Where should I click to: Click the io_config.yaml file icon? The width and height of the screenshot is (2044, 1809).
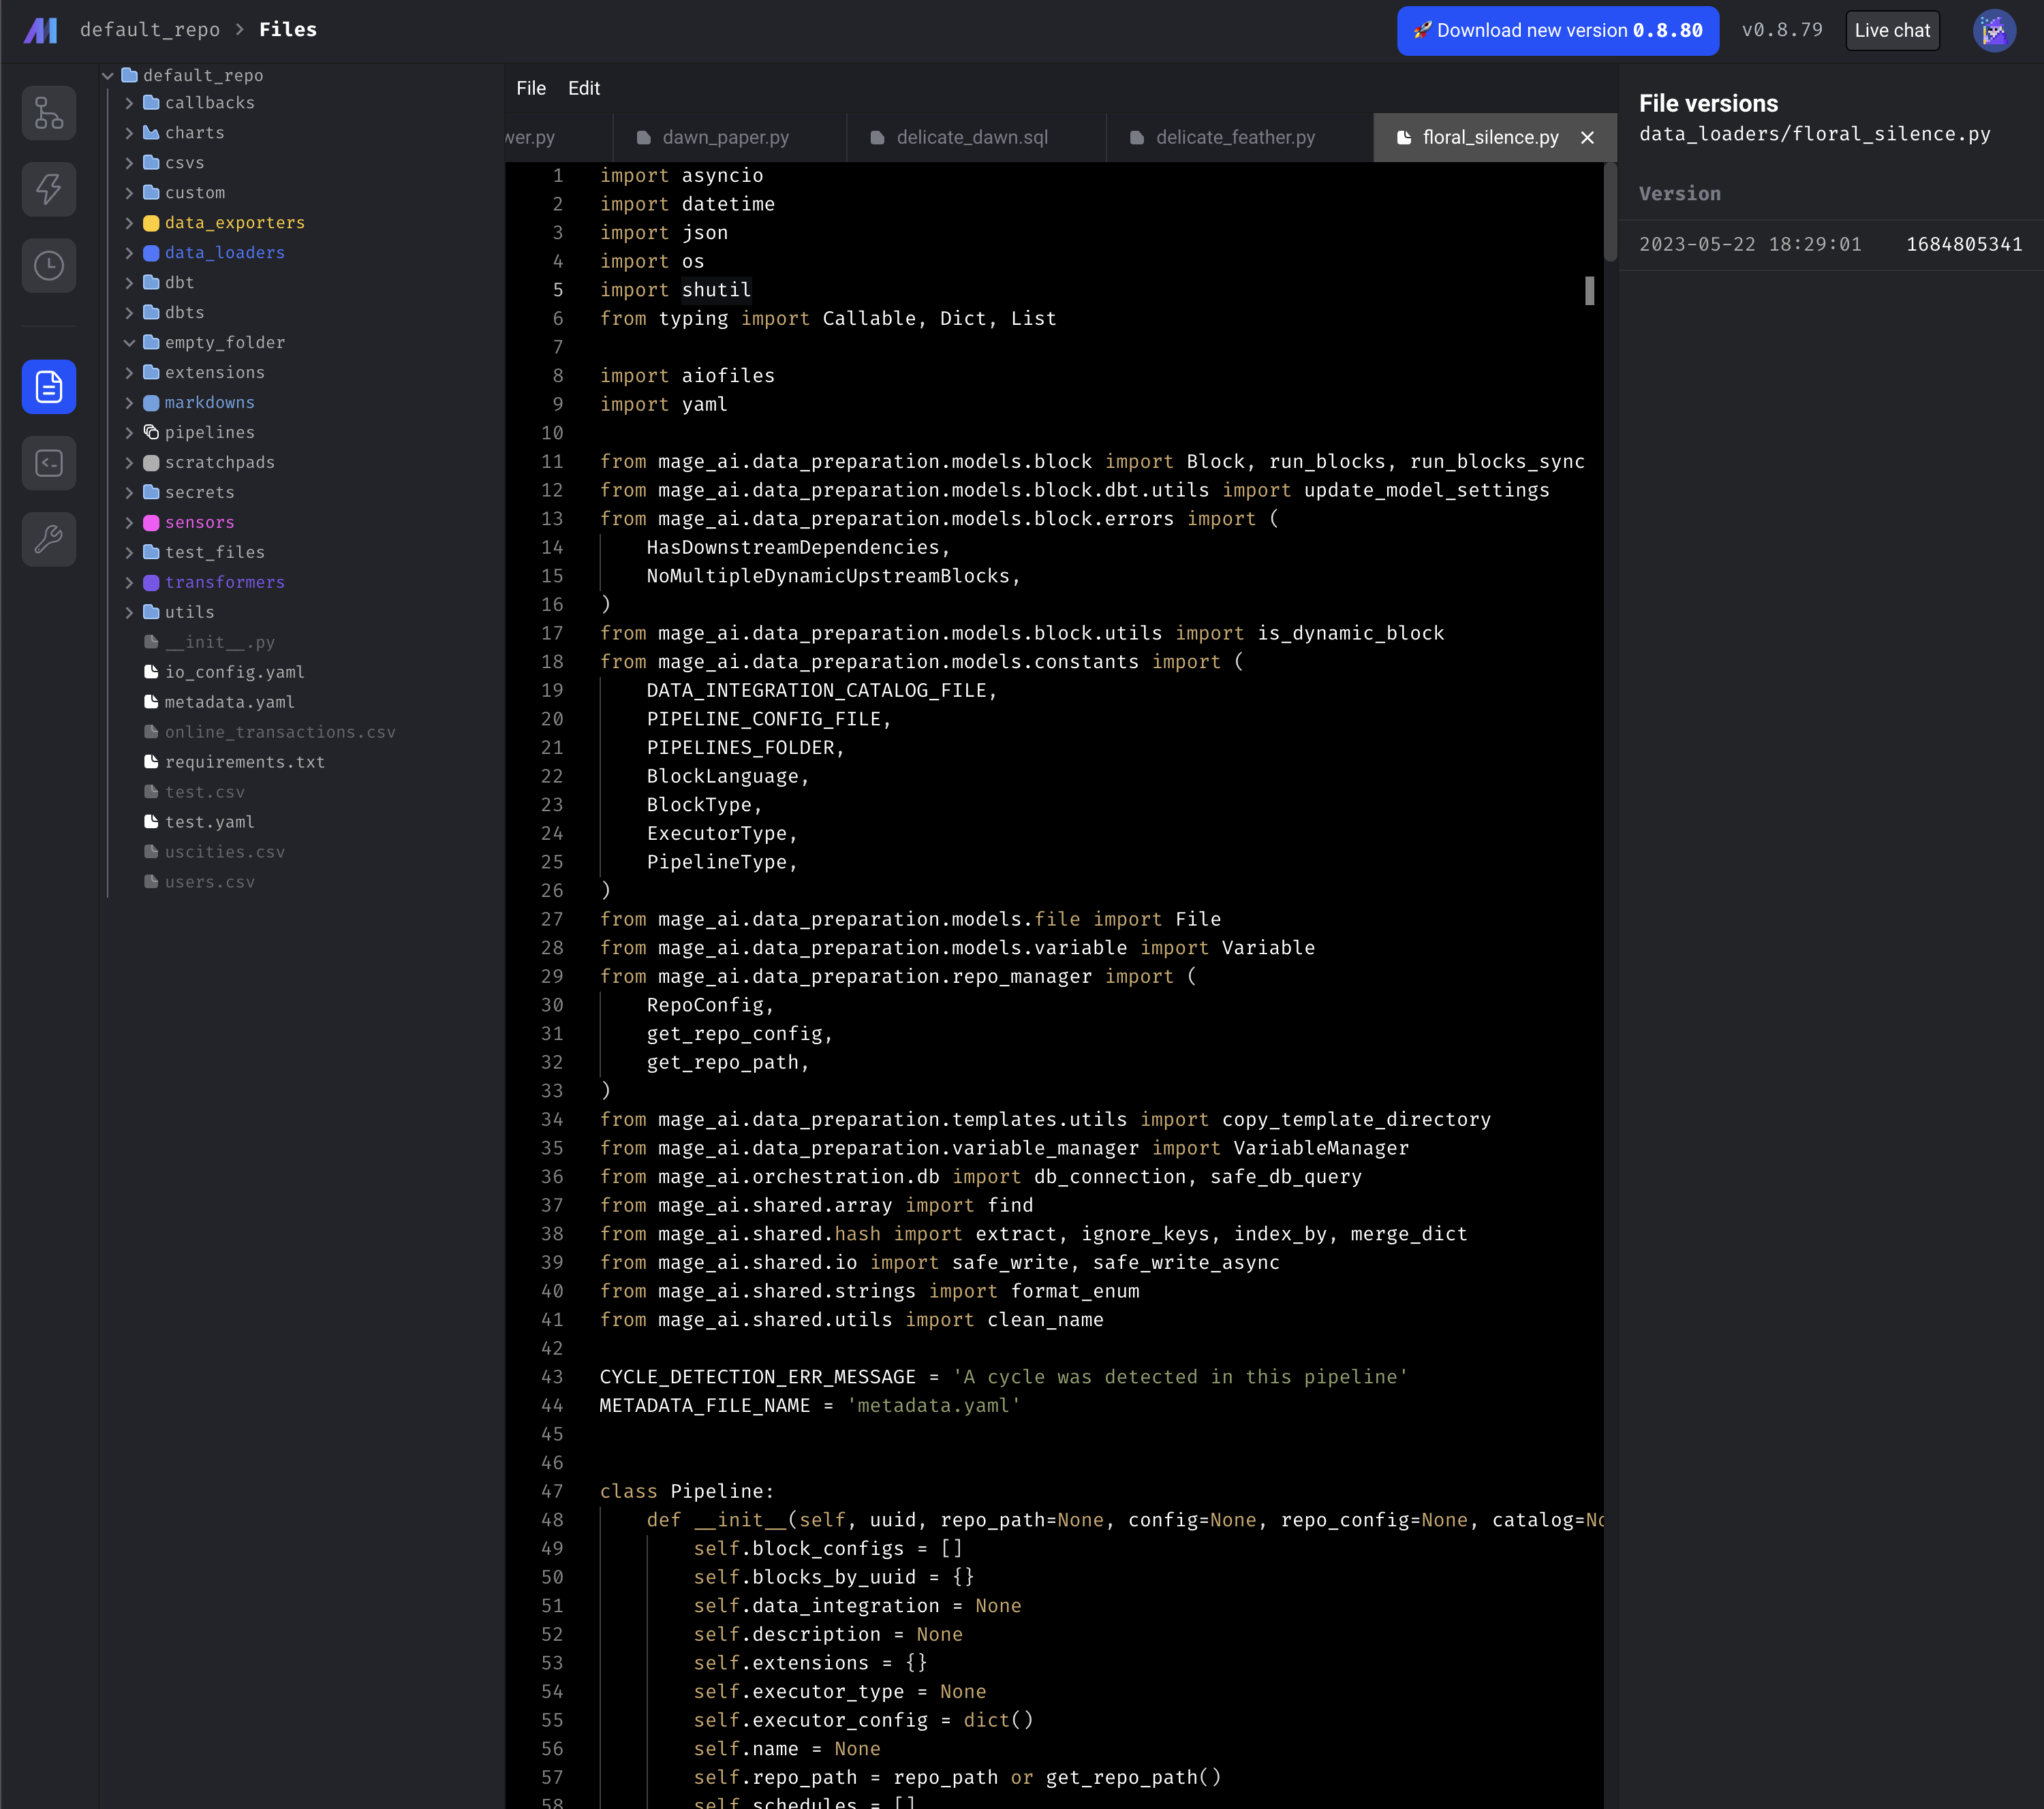pyautogui.click(x=151, y=673)
